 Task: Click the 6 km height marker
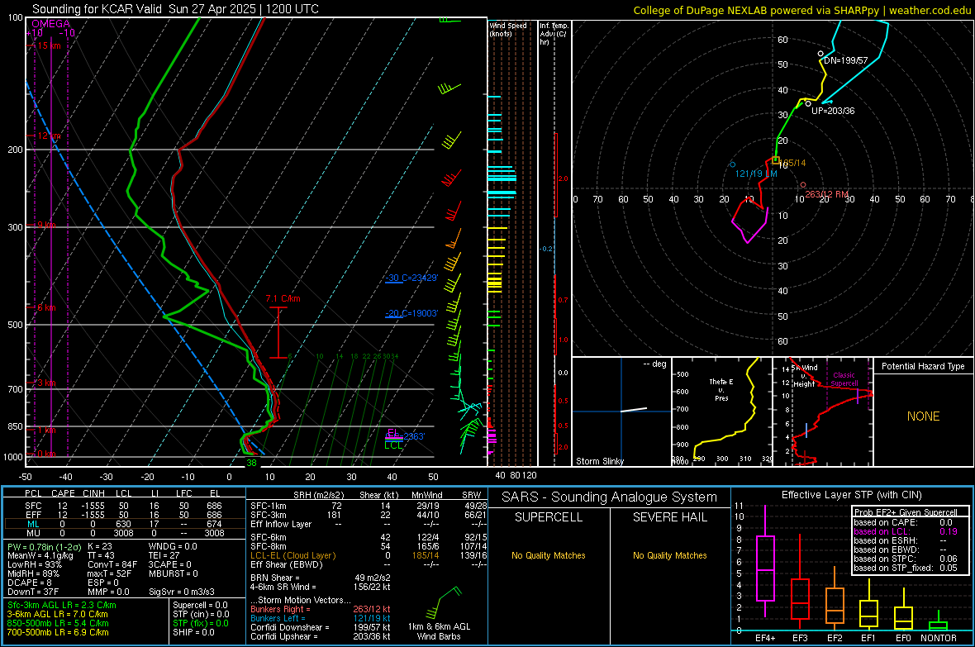[x=46, y=307]
